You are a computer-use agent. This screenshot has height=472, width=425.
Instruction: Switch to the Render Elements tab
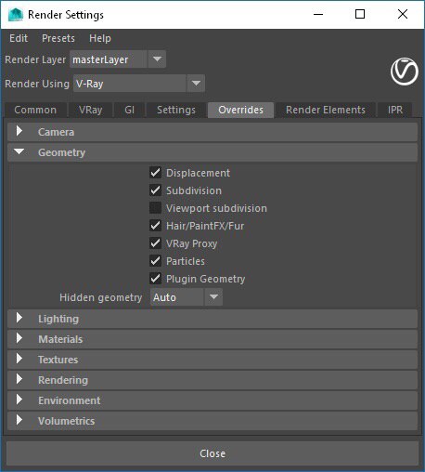pos(326,110)
